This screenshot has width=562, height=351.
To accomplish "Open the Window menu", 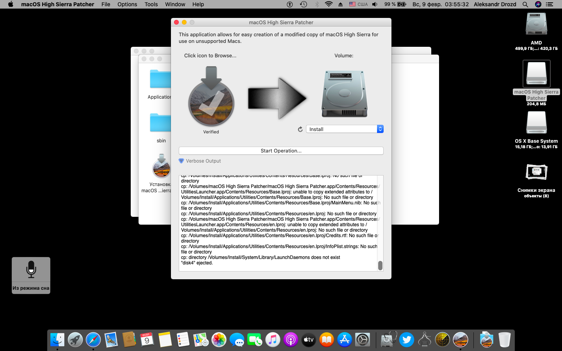I will pyautogui.click(x=175, y=4).
